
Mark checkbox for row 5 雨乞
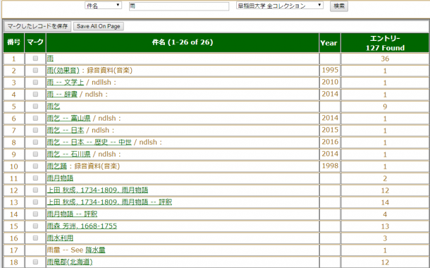click(35, 106)
